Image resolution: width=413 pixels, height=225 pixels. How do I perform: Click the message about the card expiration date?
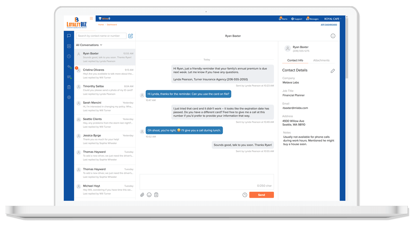pyautogui.click(x=223, y=112)
